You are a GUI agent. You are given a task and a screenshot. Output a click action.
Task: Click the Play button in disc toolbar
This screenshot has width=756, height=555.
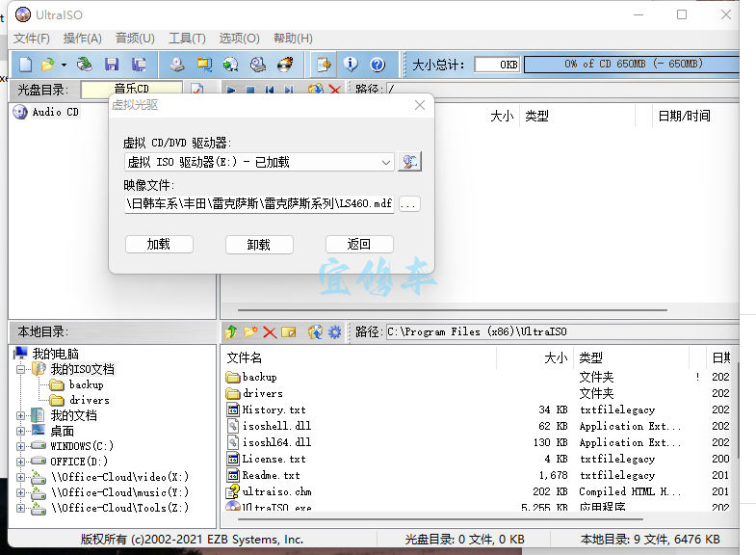coord(230,90)
